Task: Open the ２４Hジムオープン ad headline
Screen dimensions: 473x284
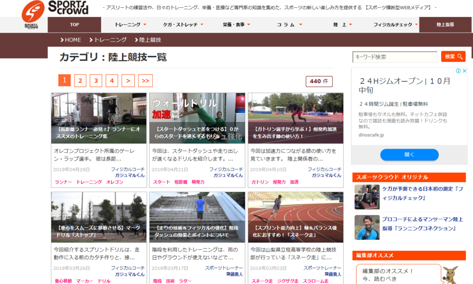Action: (x=404, y=85)
